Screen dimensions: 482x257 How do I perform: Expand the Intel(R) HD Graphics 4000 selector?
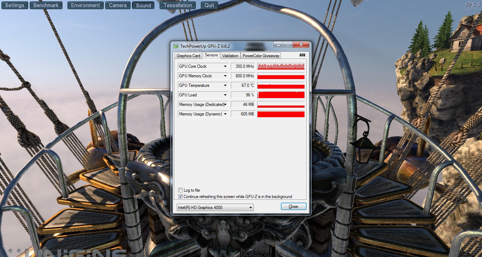tap(215, 208)
